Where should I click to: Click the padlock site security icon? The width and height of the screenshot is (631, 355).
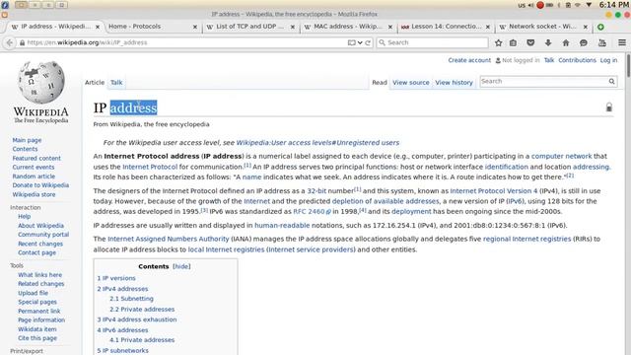pyautogui.click(x=22, y=42)
